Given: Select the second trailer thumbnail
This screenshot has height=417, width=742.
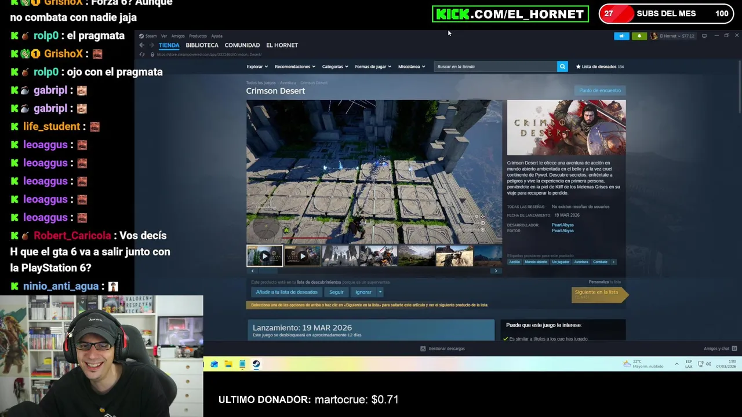Looking at the screenshot, I should pos(303,256).
